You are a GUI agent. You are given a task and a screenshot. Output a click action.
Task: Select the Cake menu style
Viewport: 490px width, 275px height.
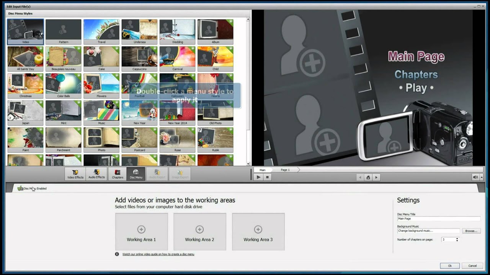click(x=101, y=59)
